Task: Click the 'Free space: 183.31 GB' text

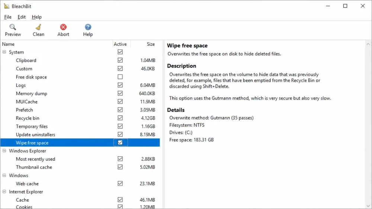Action: tap(192, 140)
